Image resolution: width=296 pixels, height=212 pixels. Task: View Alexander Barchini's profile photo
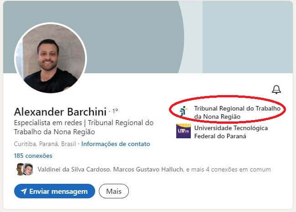[51, 58]
